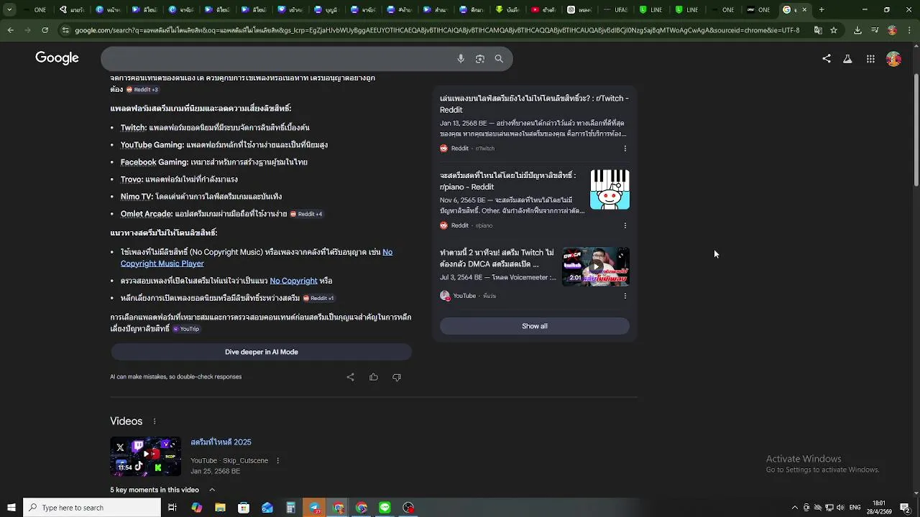
Task: Open No Copyright Music Player link
Action: [257, 258]
